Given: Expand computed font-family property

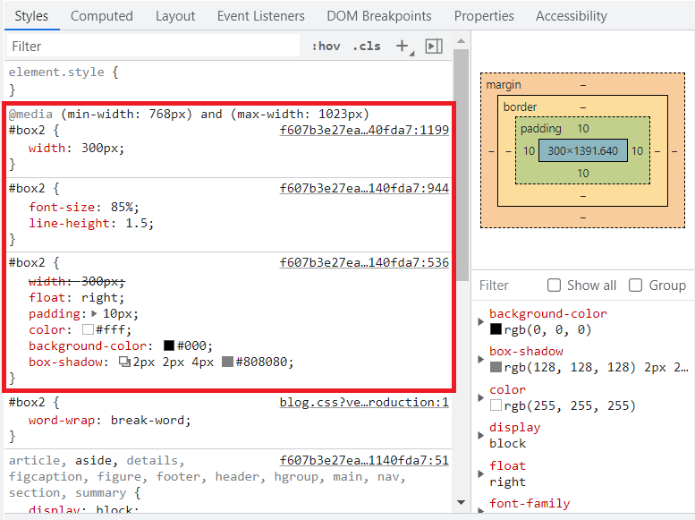Looking at the screenshot, I should click(480, 510).
